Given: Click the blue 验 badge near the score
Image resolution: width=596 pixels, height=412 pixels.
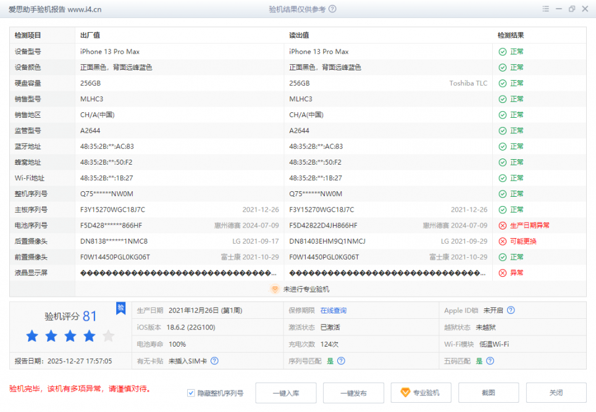Looking at the screenshot, I should tap(121, 308).
